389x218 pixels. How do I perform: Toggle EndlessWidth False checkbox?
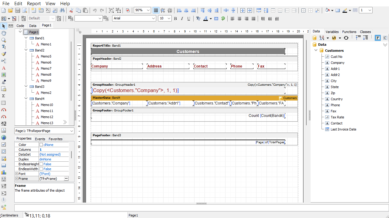click(41, 169)
